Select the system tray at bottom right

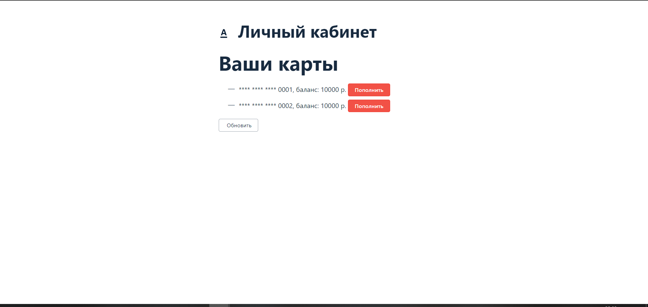(631, 305)
